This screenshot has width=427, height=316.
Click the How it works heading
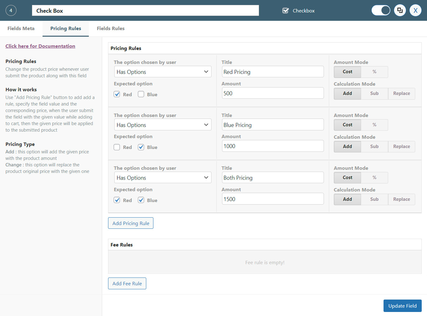[x=21, y=89]
